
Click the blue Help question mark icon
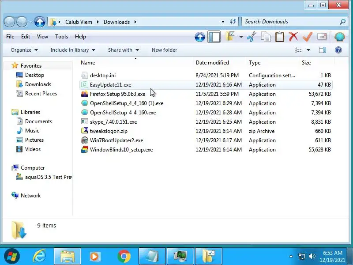point(338,50)
